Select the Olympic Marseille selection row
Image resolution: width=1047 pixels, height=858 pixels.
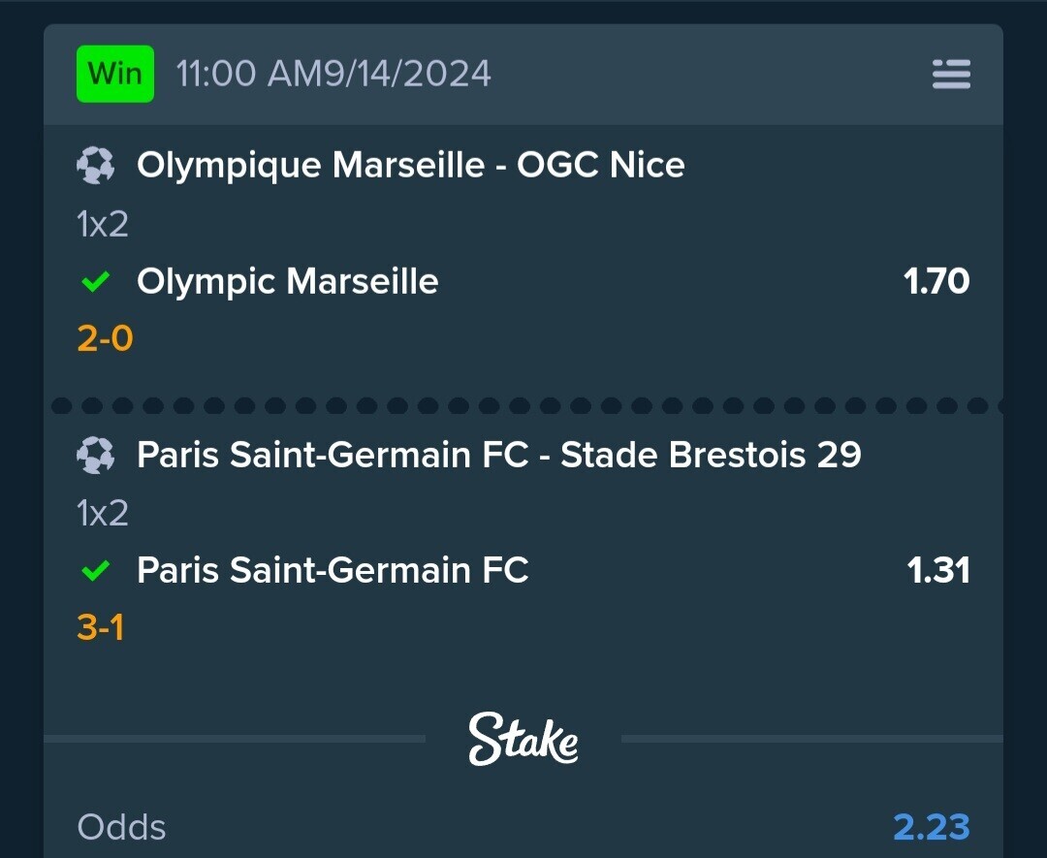523,281
